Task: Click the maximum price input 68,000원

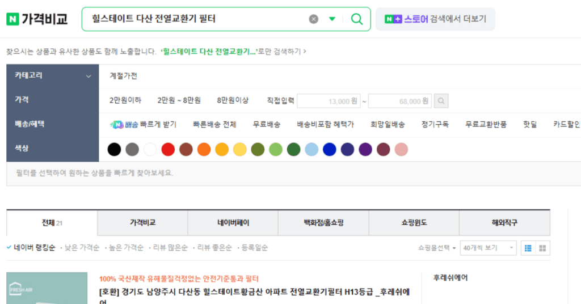Action: (x=400, y=101)
